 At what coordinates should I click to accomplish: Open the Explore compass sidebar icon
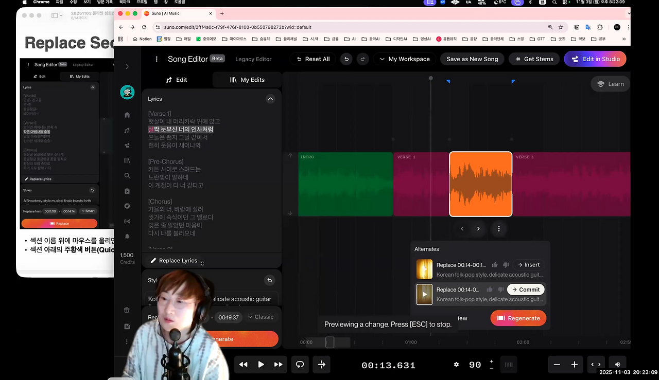[127, 206]
